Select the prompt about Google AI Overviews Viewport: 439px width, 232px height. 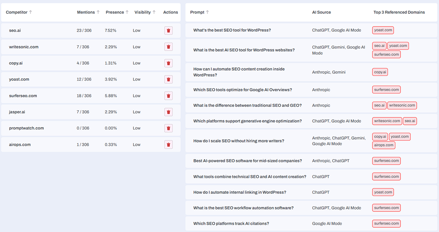point(243,90)
